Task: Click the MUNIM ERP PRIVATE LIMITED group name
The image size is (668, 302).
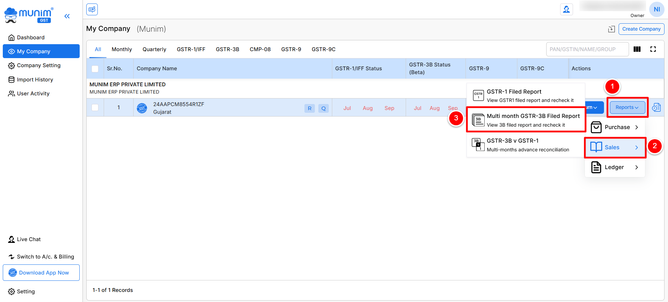Action: pyautogui.click(x=127, y=85)
